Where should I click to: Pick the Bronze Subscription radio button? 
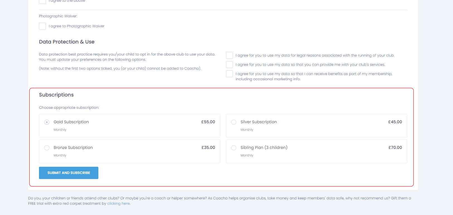47,148
